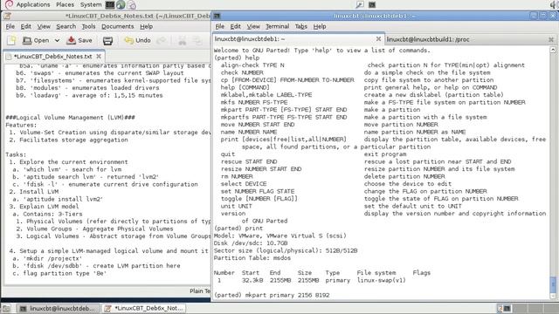
Task: Open gedit Documents menu
Action: point(118,26)
